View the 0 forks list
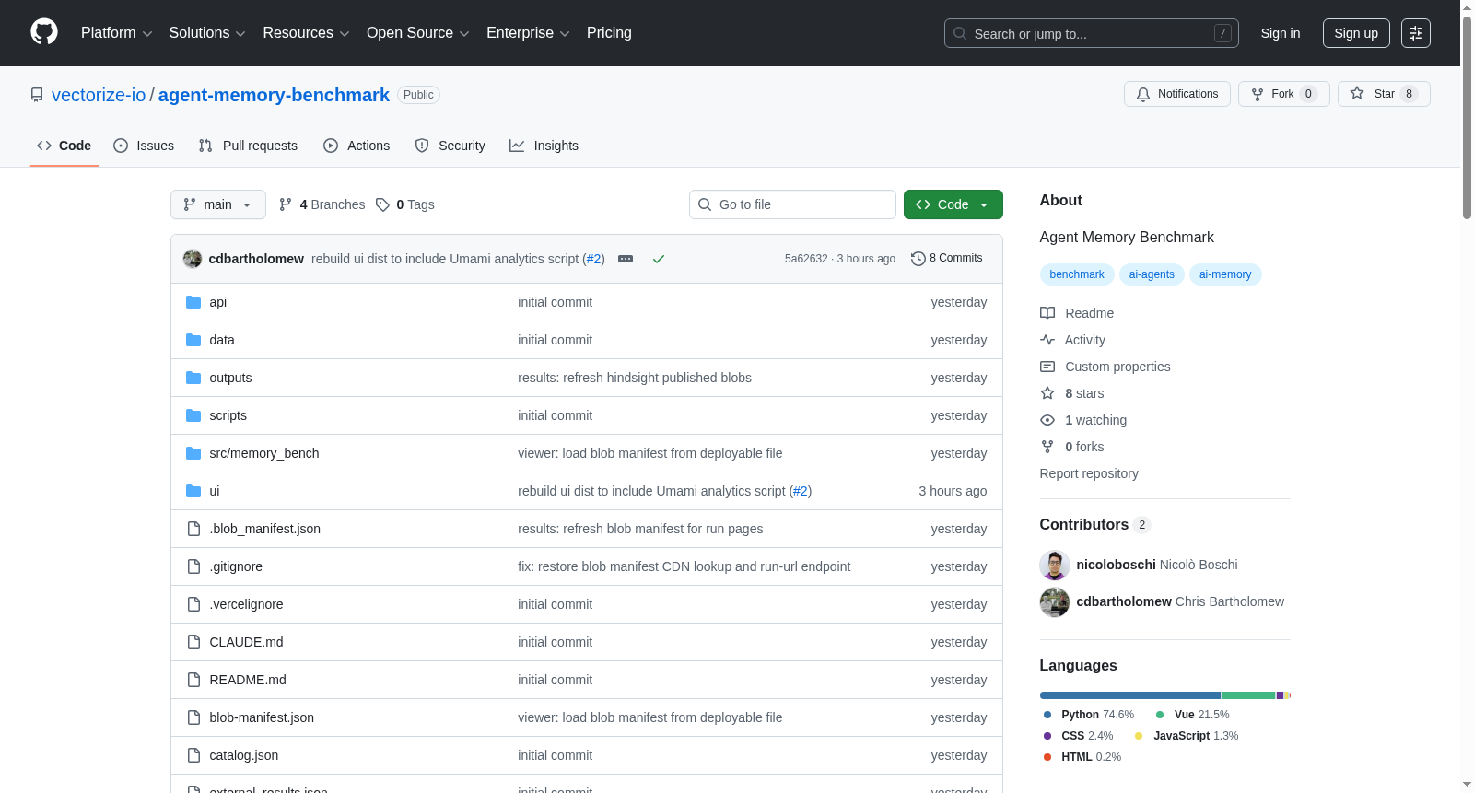1474x793 pixels. 1072,447
